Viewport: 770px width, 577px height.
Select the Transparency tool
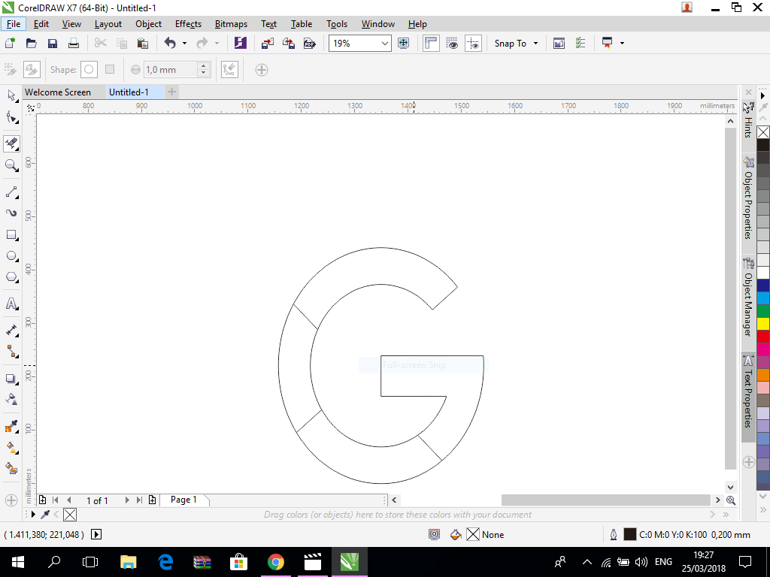(x=11, y=400)
